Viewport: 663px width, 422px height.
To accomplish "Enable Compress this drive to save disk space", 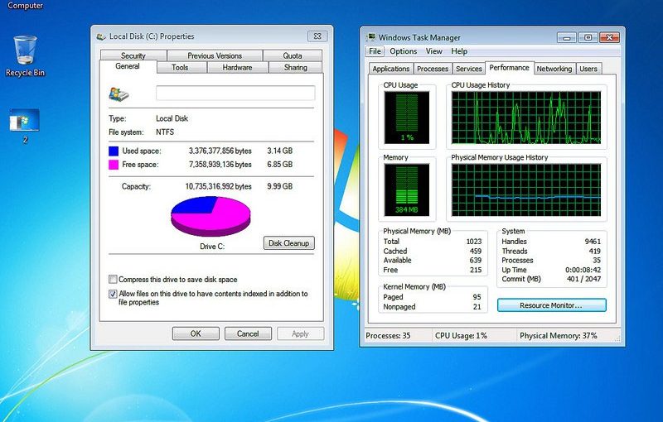I will click(x=113, y=280).
